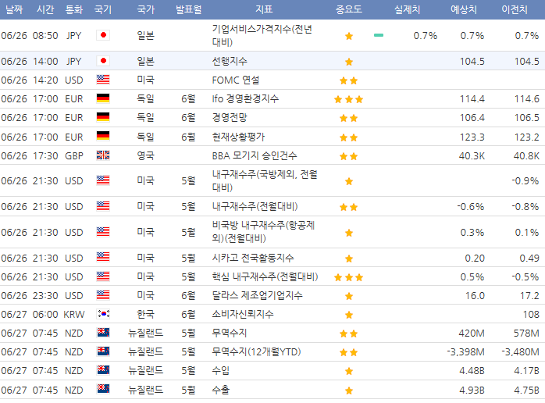
Task: Click GBP currency cell
Action: (x=74, y=155)
